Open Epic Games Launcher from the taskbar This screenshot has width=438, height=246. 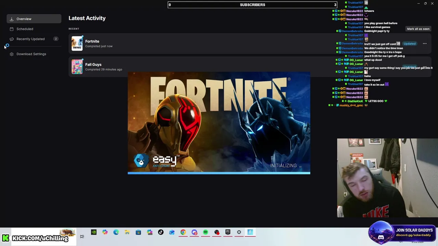tap(228, 232)
